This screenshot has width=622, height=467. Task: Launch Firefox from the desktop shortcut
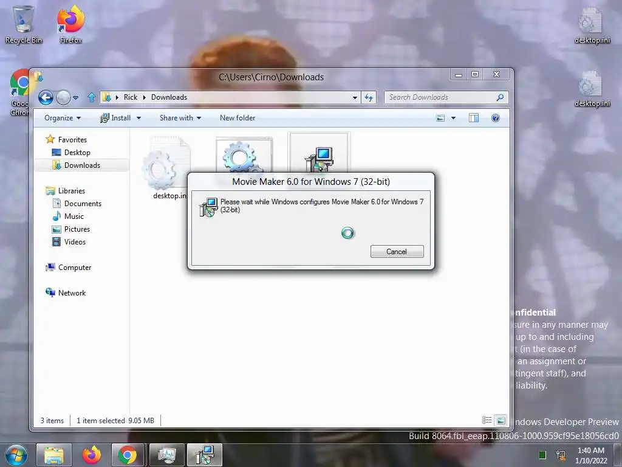[70, 24]
